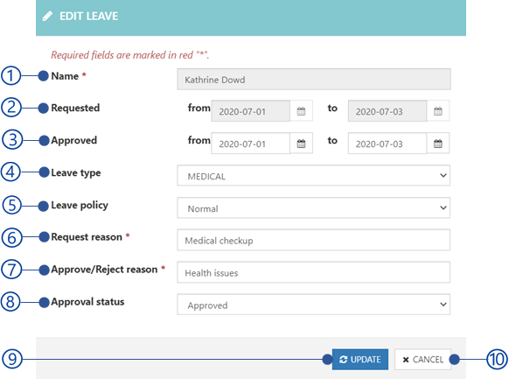
Task: Open calendar for Requested from date
Action: click(301, 111)
